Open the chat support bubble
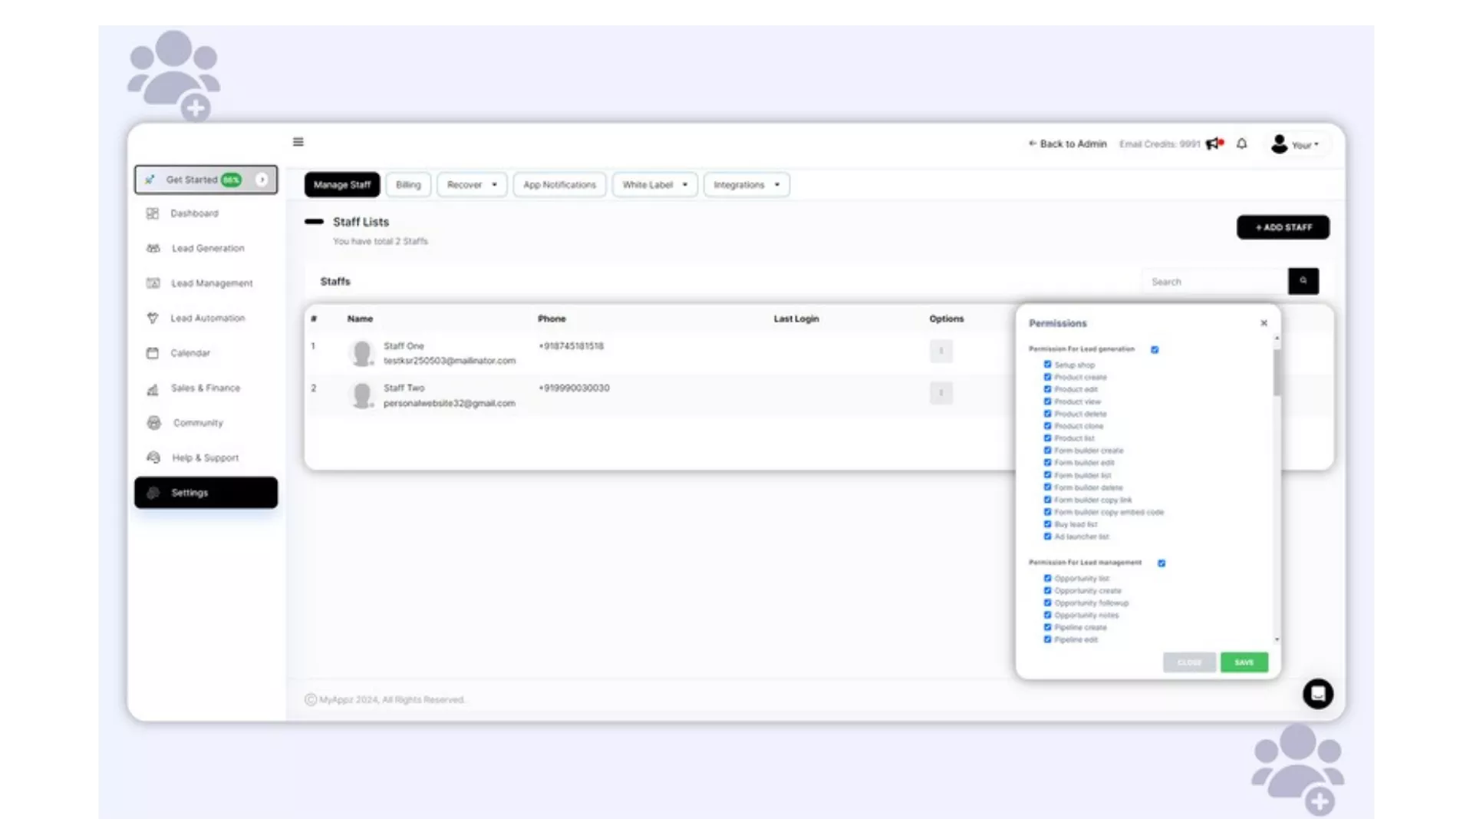1473x829 pixels. pos(1317,694)
